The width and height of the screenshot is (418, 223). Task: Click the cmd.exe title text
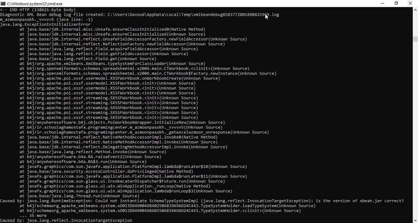(35, 4)
